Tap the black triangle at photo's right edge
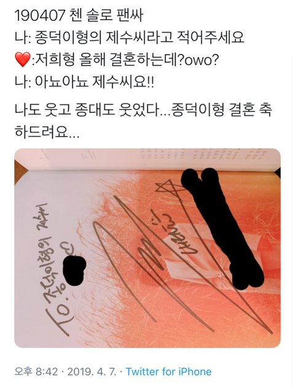The width and height of the screenshot is (295, 386). coord(278,172)
